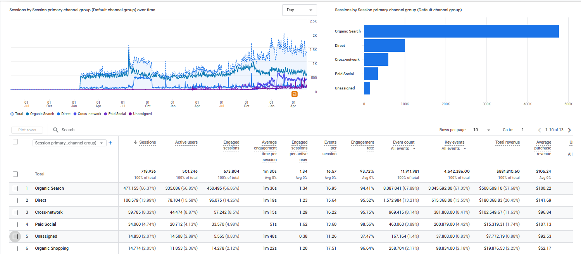The height and width of the screenshot is (254, 581).
Task: Select the Paid Social row checkbox
Action: tap(15, 225)
